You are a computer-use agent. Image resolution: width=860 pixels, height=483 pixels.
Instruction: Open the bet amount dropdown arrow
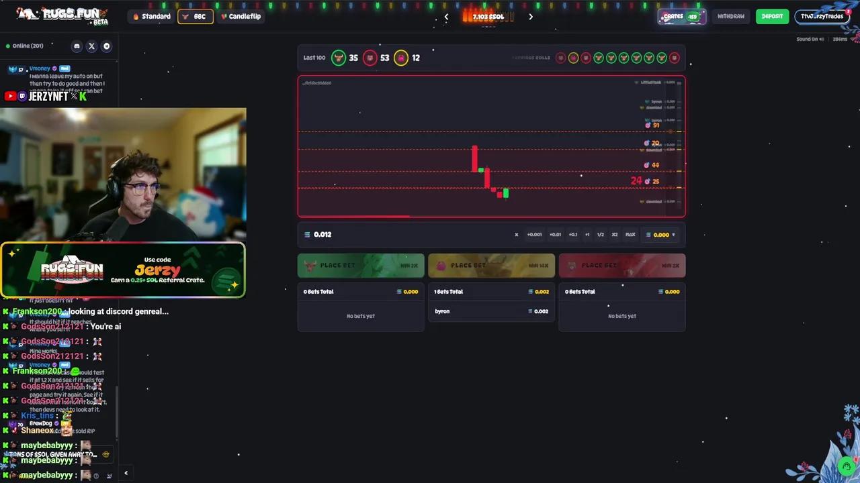[673, 235]
